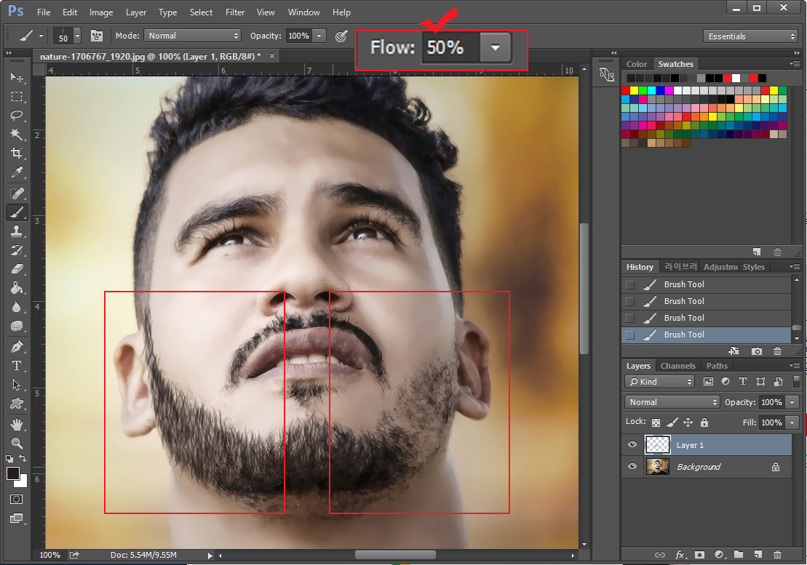
Task: Open the layer blend mode Normal dropdown
Action: (x=672, y=402)
